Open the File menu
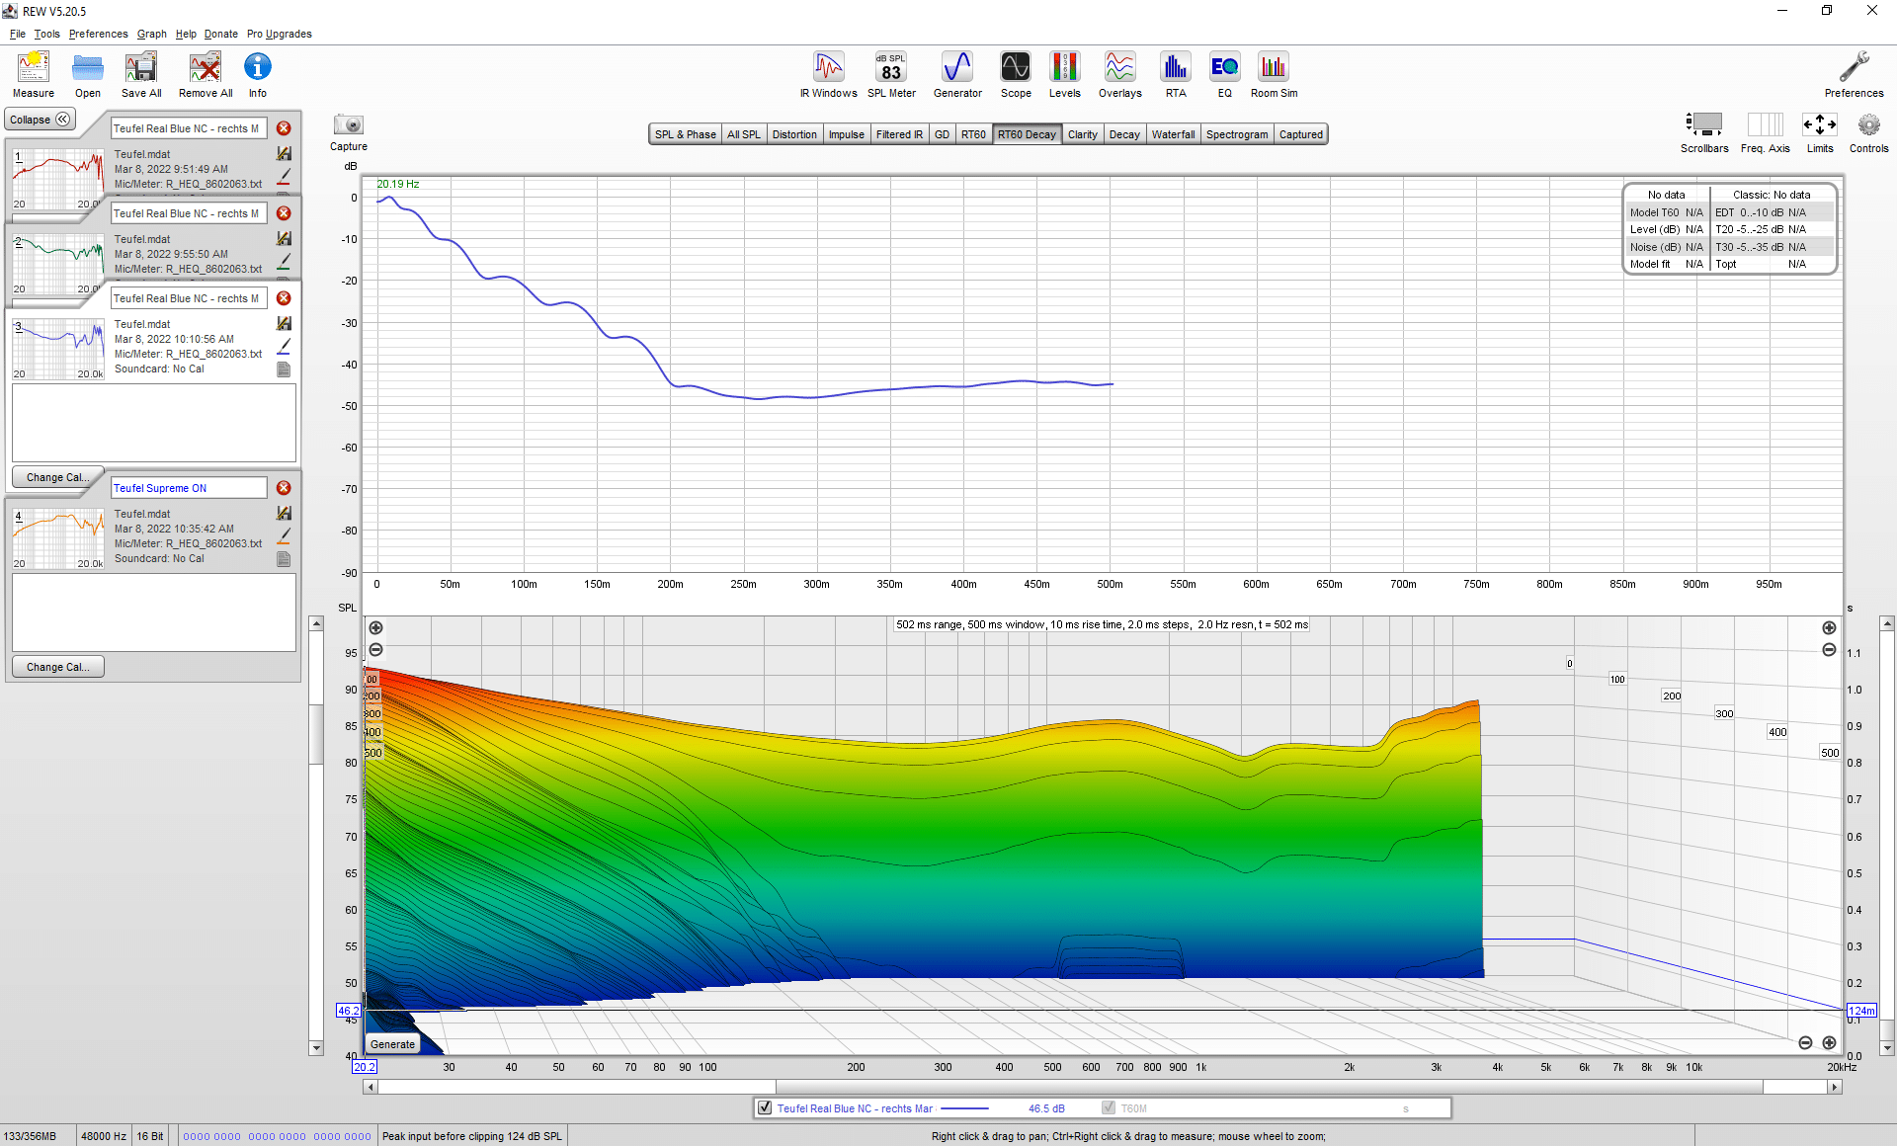Viewport: 1897px width, 1146px height. pos(18,34)
